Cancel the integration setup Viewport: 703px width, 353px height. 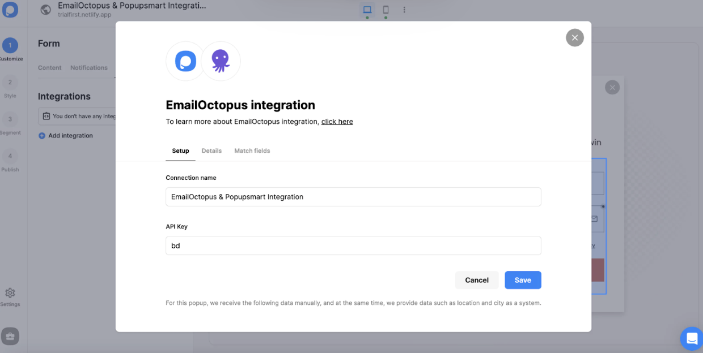point(477,280)
